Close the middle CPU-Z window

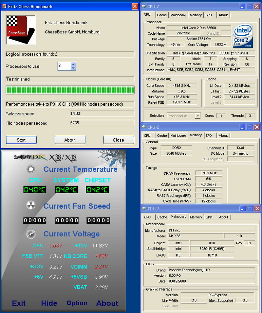[257, 127]
